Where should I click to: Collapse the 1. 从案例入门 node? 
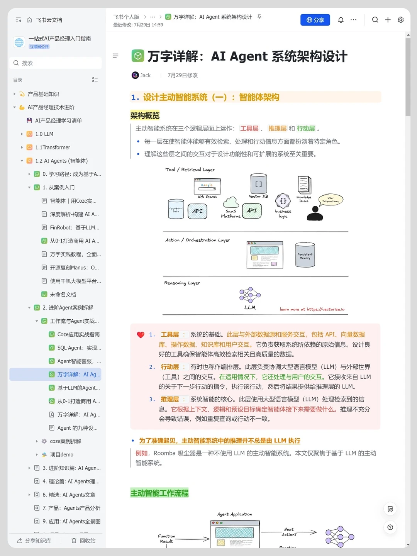[x=29, y=188]
